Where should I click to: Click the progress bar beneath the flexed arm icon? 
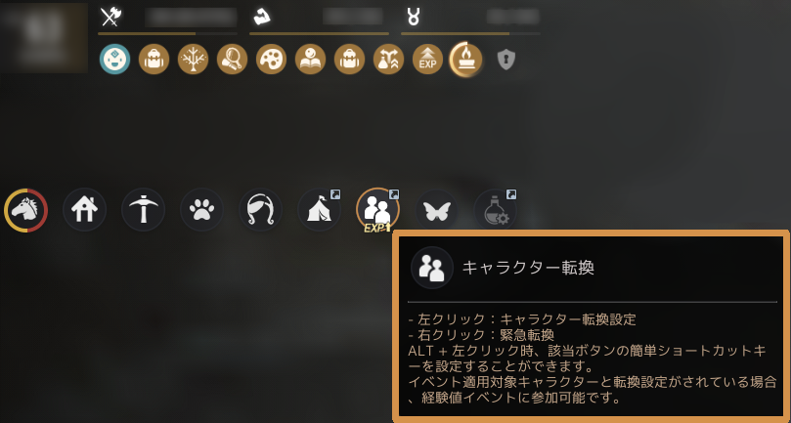click(x=319, y=34)
